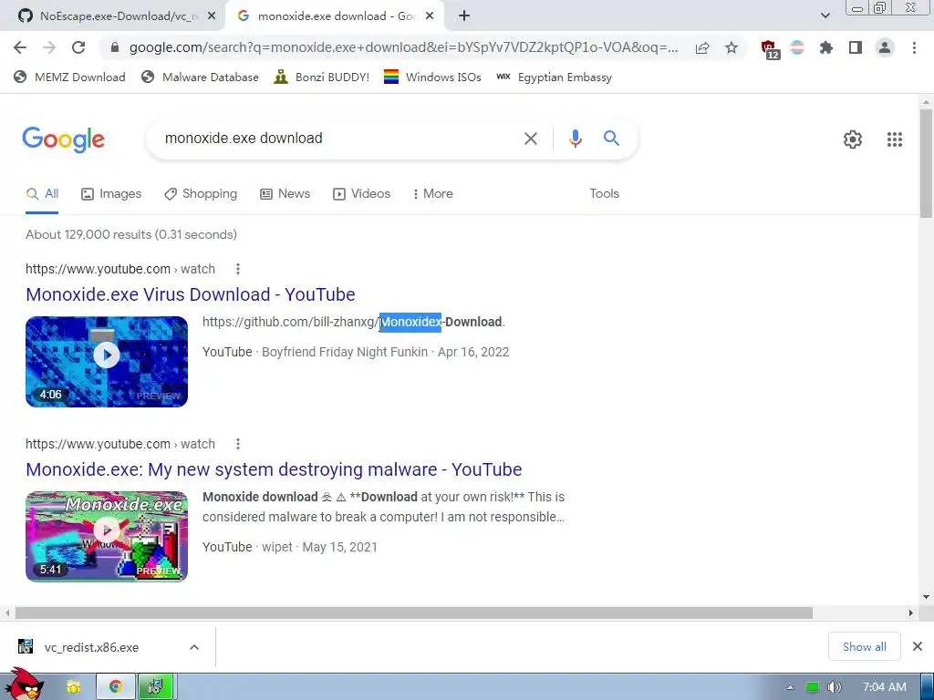Click the browser forward arrow
Screen dimensions: 934x700
pyautogui.click(x=49, y=47)
